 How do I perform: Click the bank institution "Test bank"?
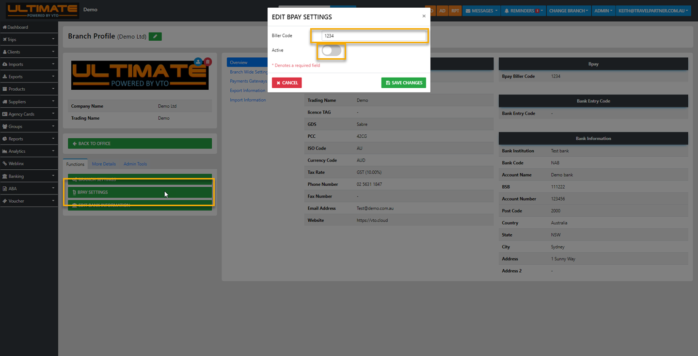coord(560,151)
